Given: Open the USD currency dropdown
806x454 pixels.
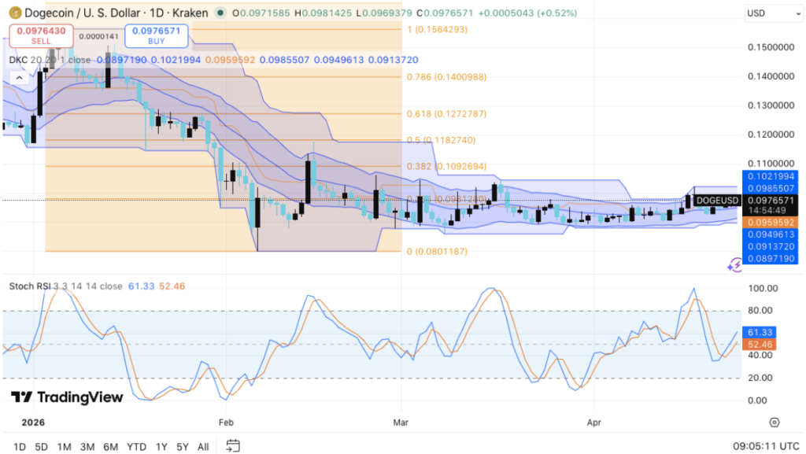Looking at the screenshot, I should pos(772,13).
